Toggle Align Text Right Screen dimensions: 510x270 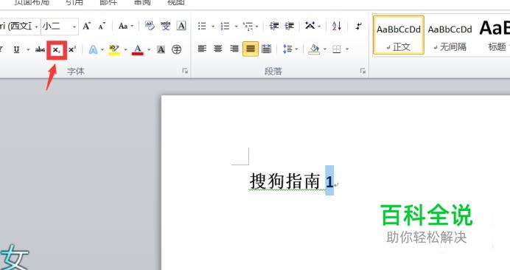pos(234,49)
